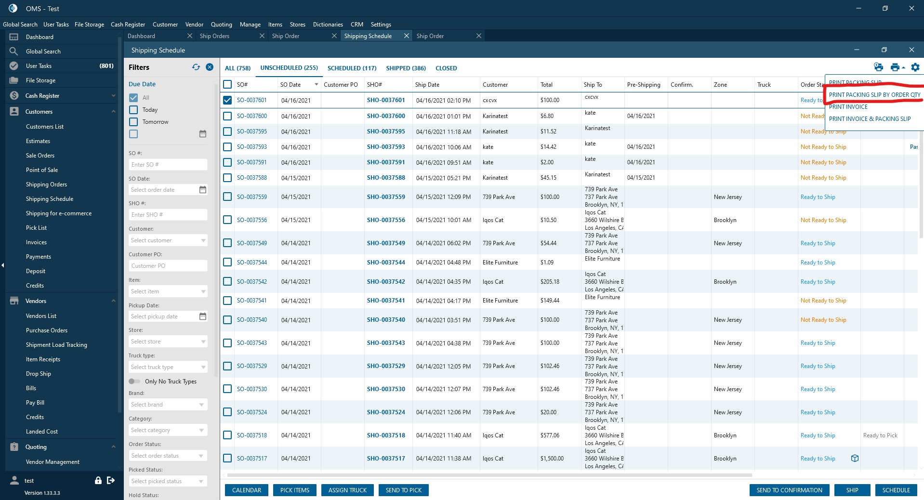Expand the Select customer dropdown

point(203,240)
